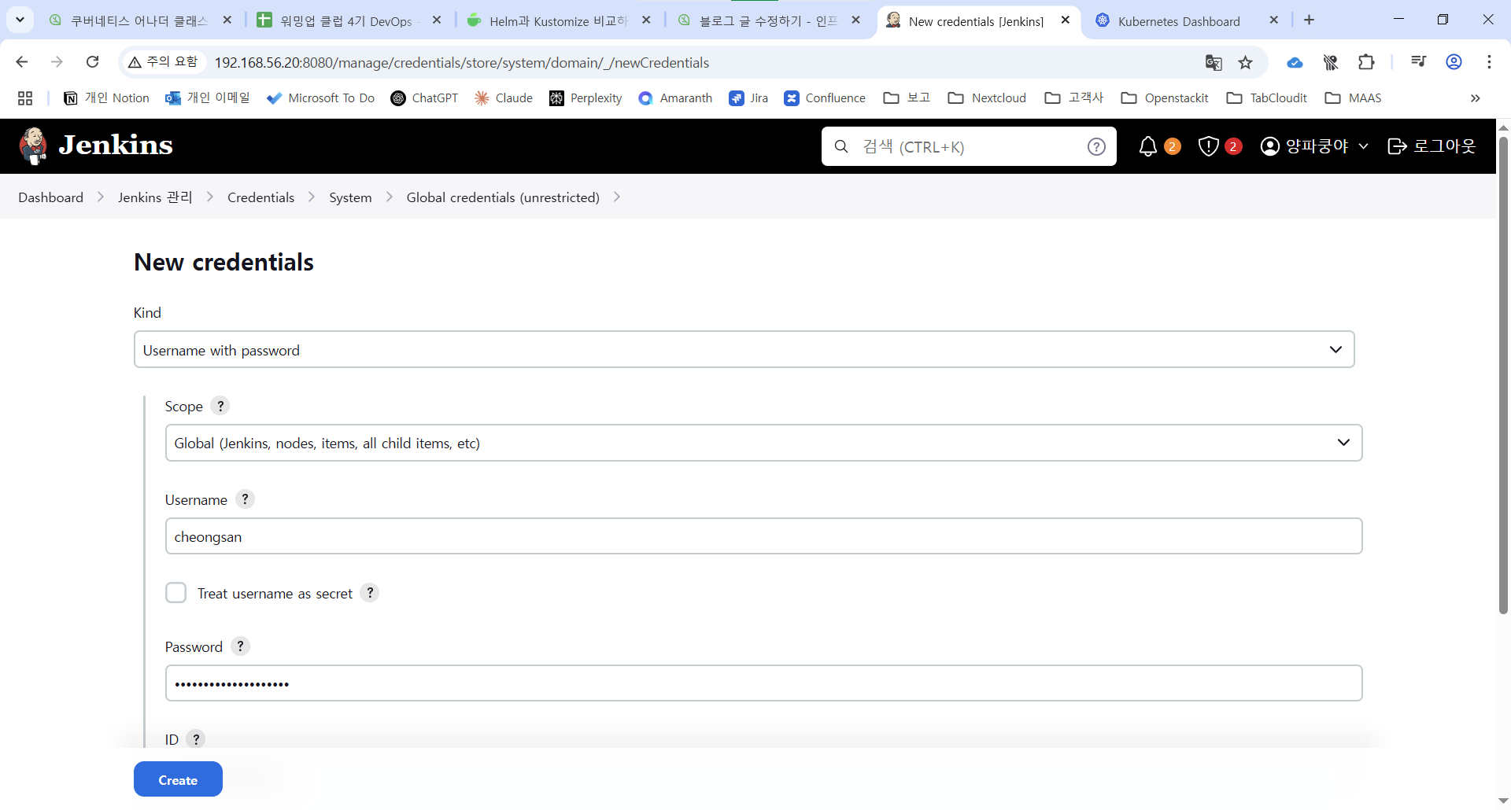
Task: Go to Jenkins 관리 breadcrumb
Action: 155,197
